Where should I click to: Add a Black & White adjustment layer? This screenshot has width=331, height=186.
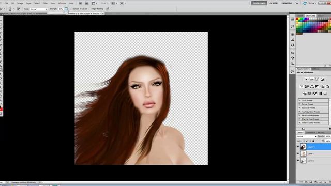coord(317,86)
